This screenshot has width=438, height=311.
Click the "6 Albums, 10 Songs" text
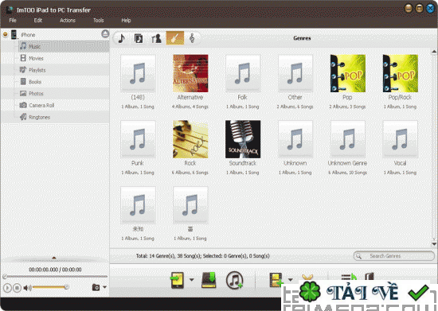tap(347, 173)
